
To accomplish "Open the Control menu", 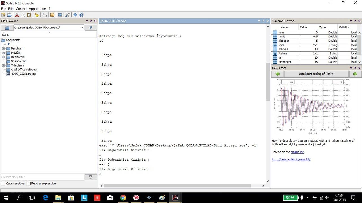I will coord(21,9).
